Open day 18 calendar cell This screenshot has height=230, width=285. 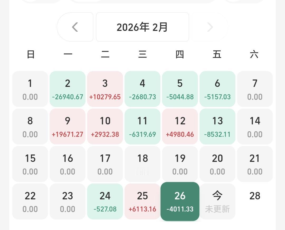click(142, 164)
